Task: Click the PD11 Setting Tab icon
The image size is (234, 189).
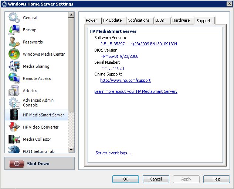Action: (14, 149)
